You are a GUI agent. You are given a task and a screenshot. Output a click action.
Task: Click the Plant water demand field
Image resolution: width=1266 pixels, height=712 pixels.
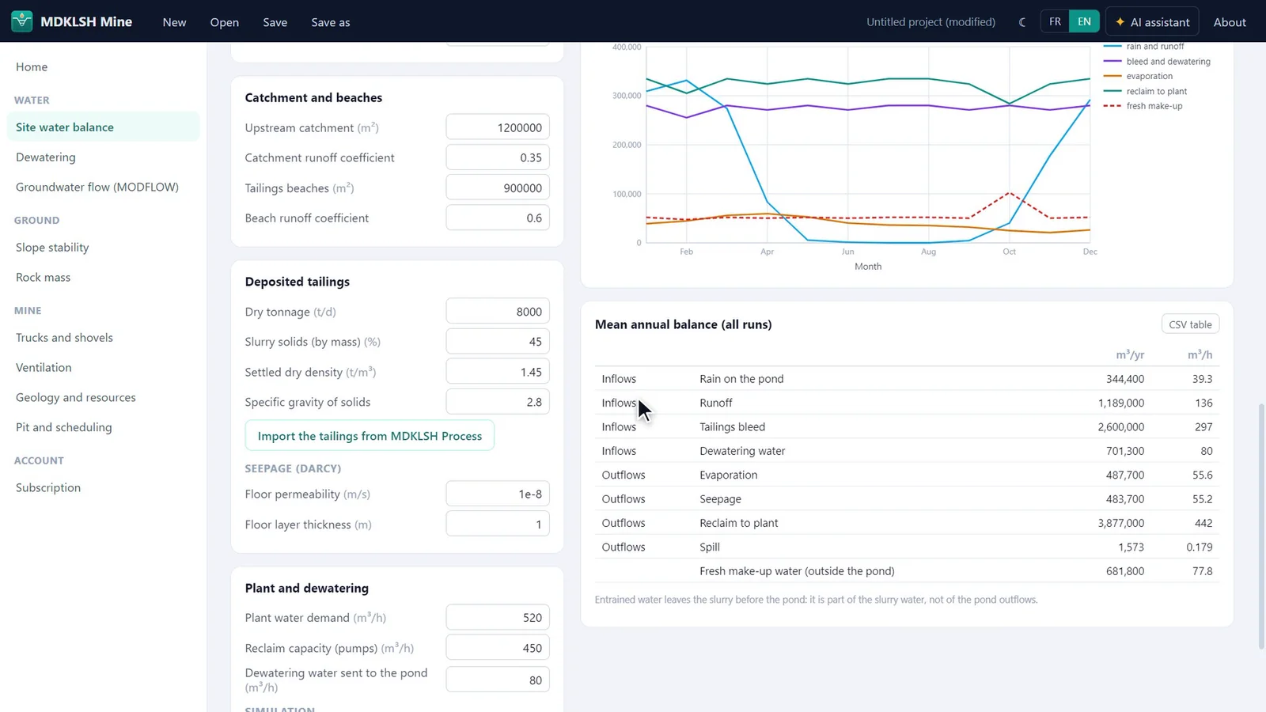[x=498, y=617]
